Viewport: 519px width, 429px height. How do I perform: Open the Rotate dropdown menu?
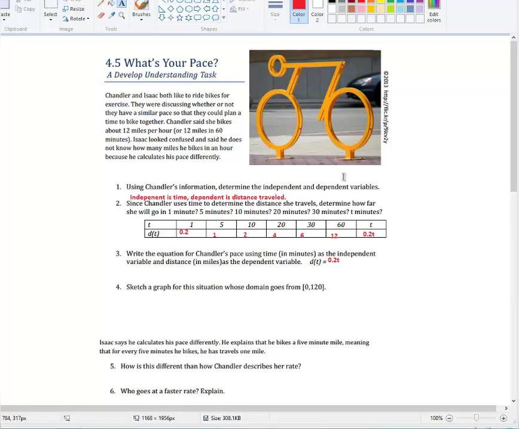76,19
